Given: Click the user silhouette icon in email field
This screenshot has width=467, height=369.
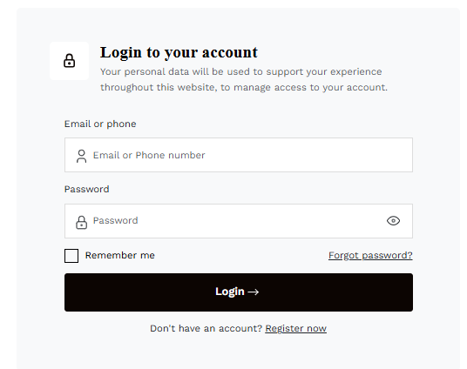Looking at the screenshot, I should click(x=81, y=156).
